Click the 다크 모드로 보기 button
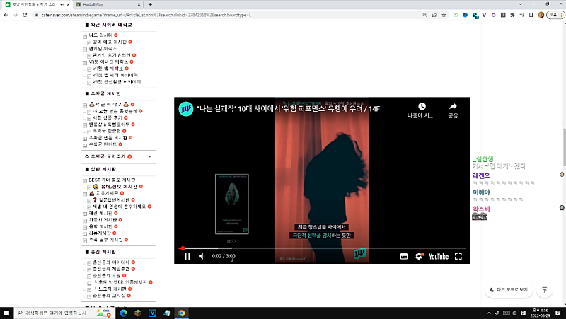The height and width of the screenshot is (319, 566). tap(509, 289)
